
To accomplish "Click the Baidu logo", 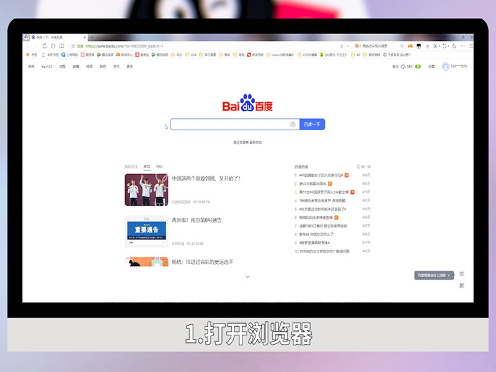I will tap(247, 103).
